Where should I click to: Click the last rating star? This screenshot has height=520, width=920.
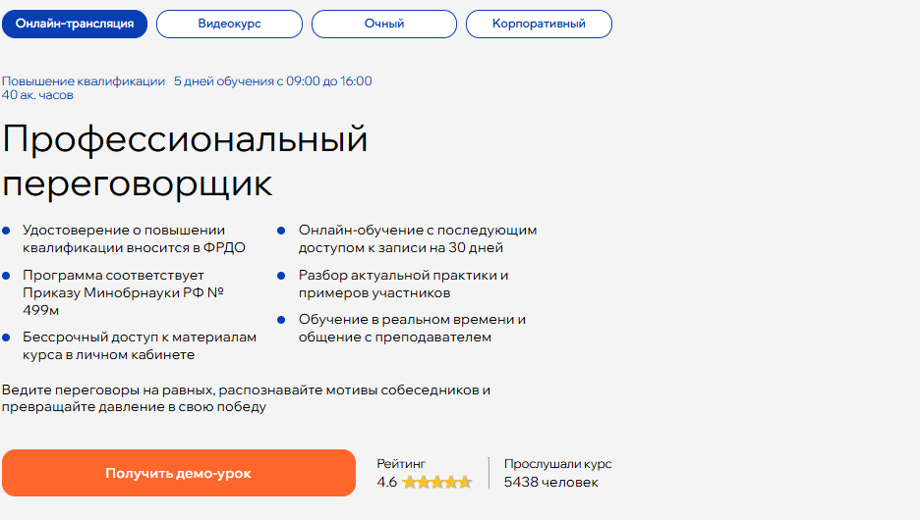coord(465,482)
